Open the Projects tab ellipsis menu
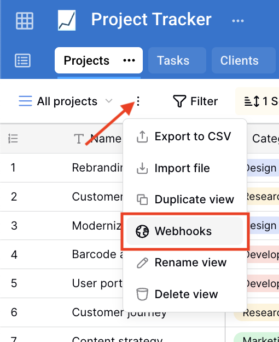Image resolution: width=279 pixels, height=342 pixels. click(129, 60)
